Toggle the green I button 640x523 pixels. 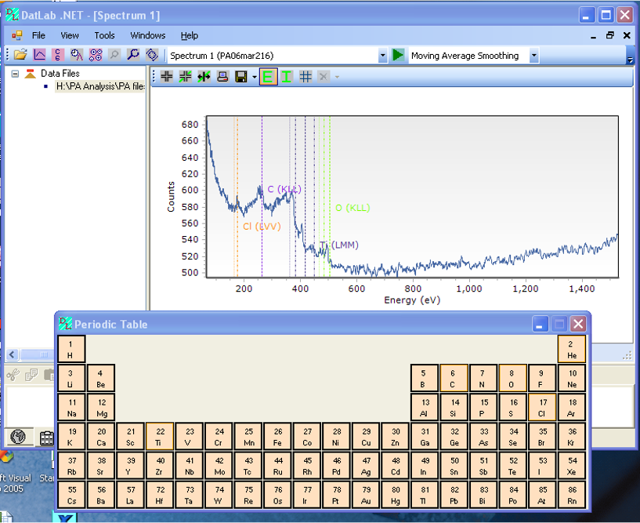click(x=287, y=76)
